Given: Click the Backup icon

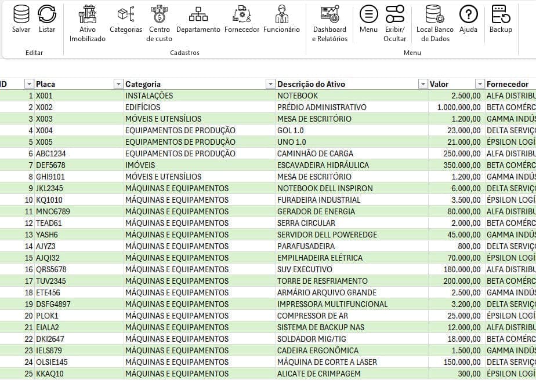Looking at the screenshot, I should [501, 14].
